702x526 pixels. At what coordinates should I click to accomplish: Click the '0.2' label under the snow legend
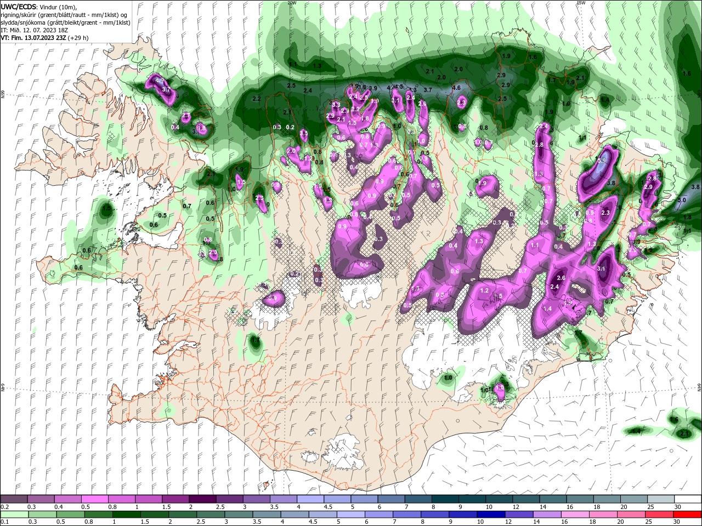point(4,506)
